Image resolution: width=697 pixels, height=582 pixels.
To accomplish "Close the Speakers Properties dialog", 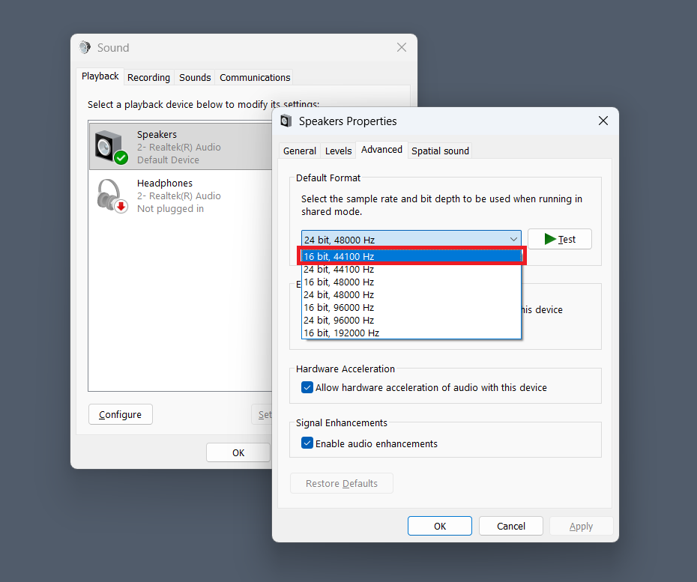I will (x=603, y=121).
